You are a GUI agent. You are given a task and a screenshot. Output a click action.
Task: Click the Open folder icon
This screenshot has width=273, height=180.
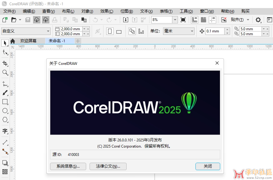coord(14,20)
